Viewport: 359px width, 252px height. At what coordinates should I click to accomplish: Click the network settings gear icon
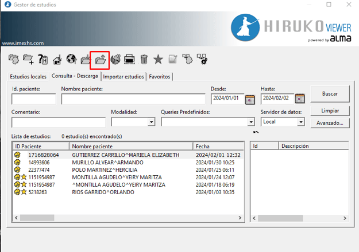pyautogui.click(x=202, y=59)
